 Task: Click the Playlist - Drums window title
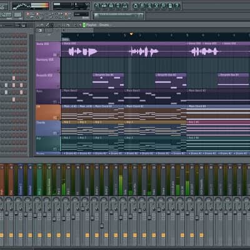(x=98, y=25)
